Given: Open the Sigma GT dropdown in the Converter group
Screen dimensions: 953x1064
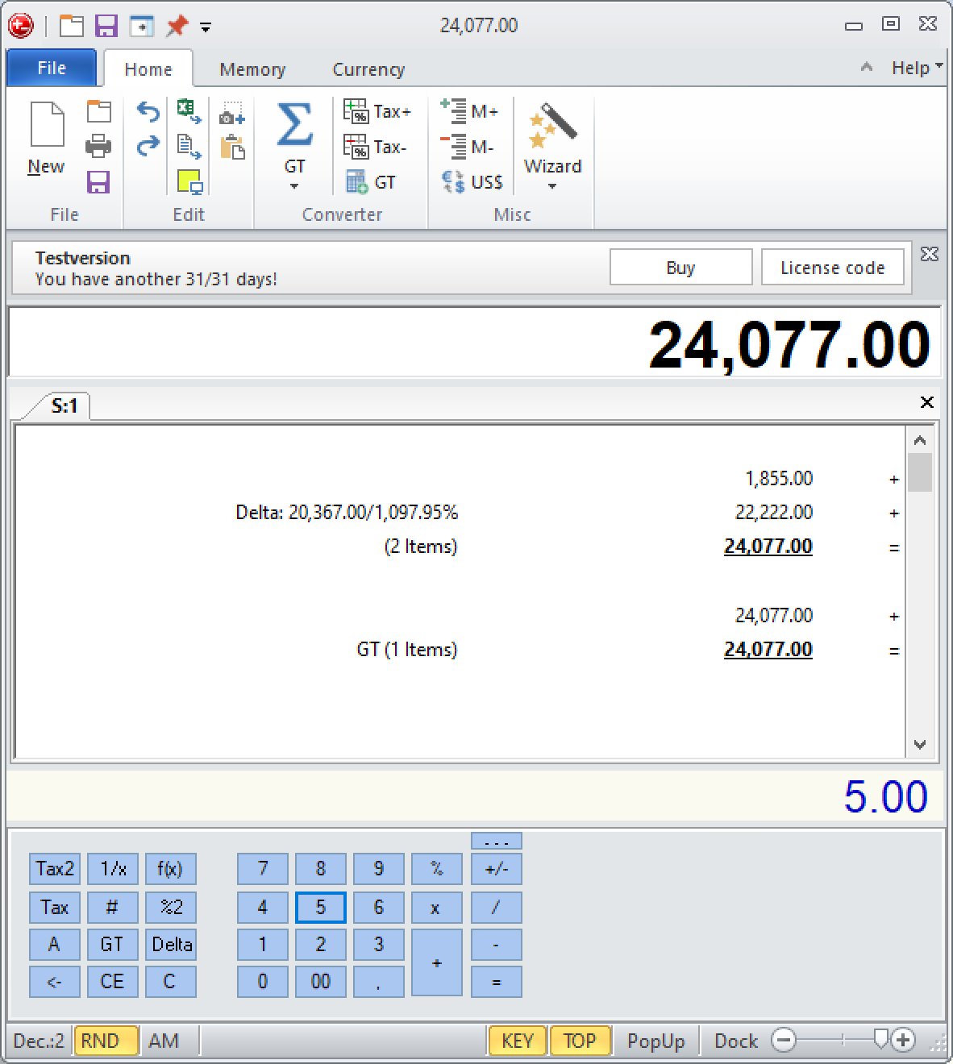Looking at the screenshot, I should pos(294,186).
